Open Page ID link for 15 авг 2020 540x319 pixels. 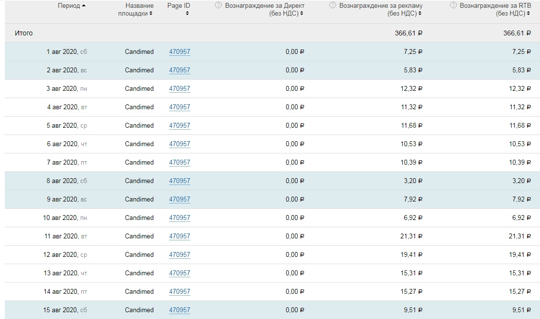(180, 310)
